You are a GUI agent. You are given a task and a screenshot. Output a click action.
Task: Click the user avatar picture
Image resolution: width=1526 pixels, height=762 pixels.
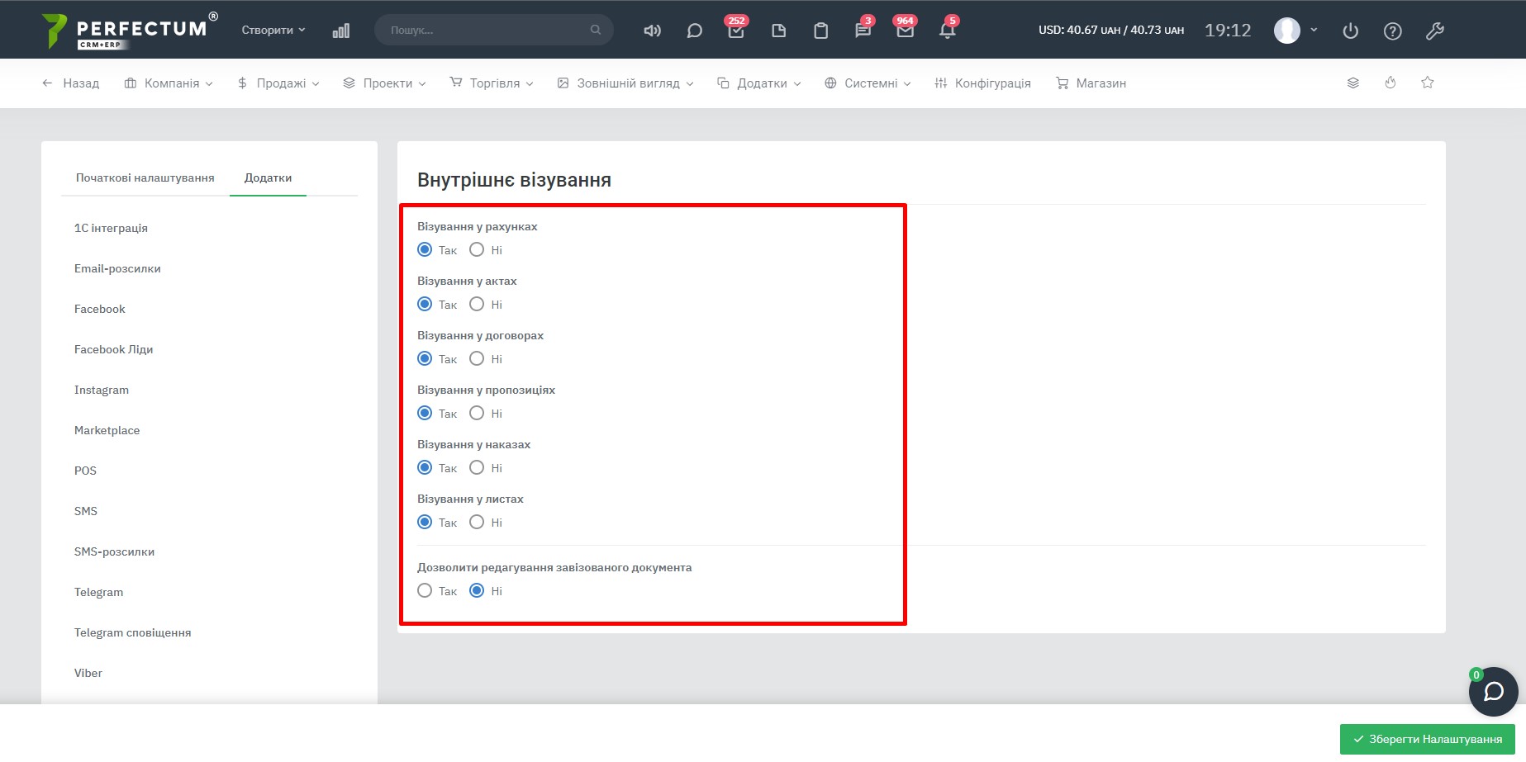pyautogui.click(x=1286, y=31)
